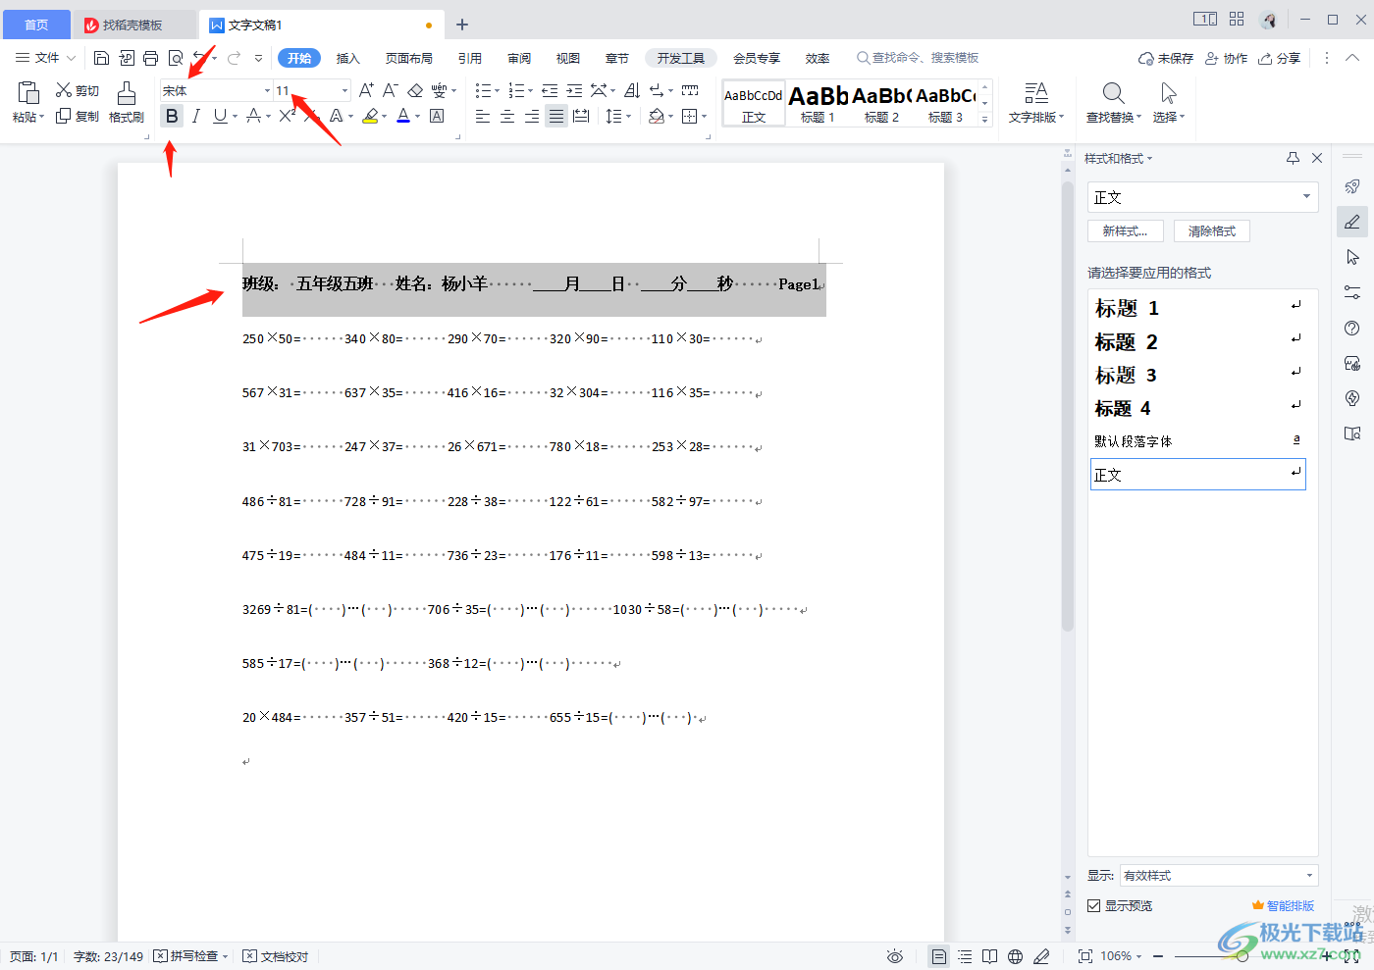Switch to web layout view (globe icon)
The width and height of the screenshot is (1374, 970).
coord(1016,956)
